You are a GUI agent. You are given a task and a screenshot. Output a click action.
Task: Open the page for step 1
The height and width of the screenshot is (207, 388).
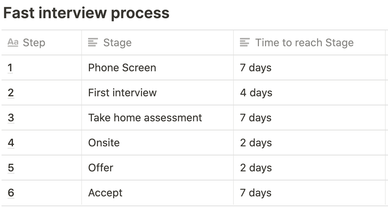(x=10, y=68)
